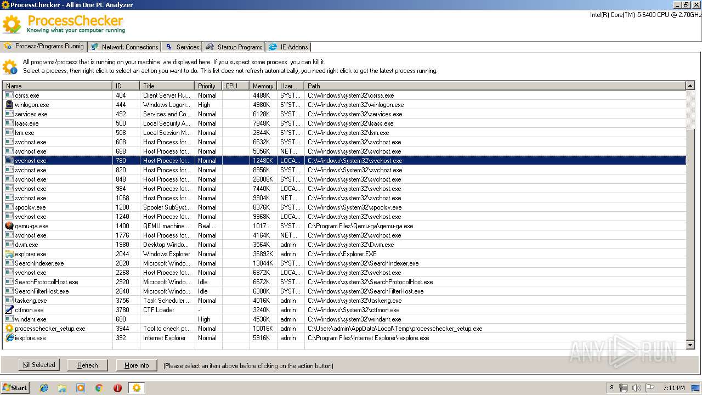
Task: Click the iexplore.exe browser icon
Action: coord(9,337)
